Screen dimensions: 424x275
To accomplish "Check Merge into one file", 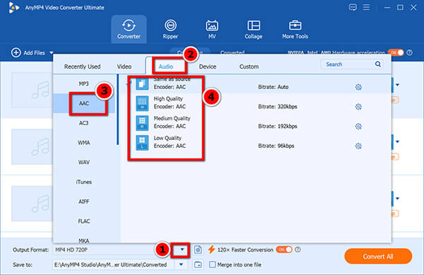I will coord(213,264).
